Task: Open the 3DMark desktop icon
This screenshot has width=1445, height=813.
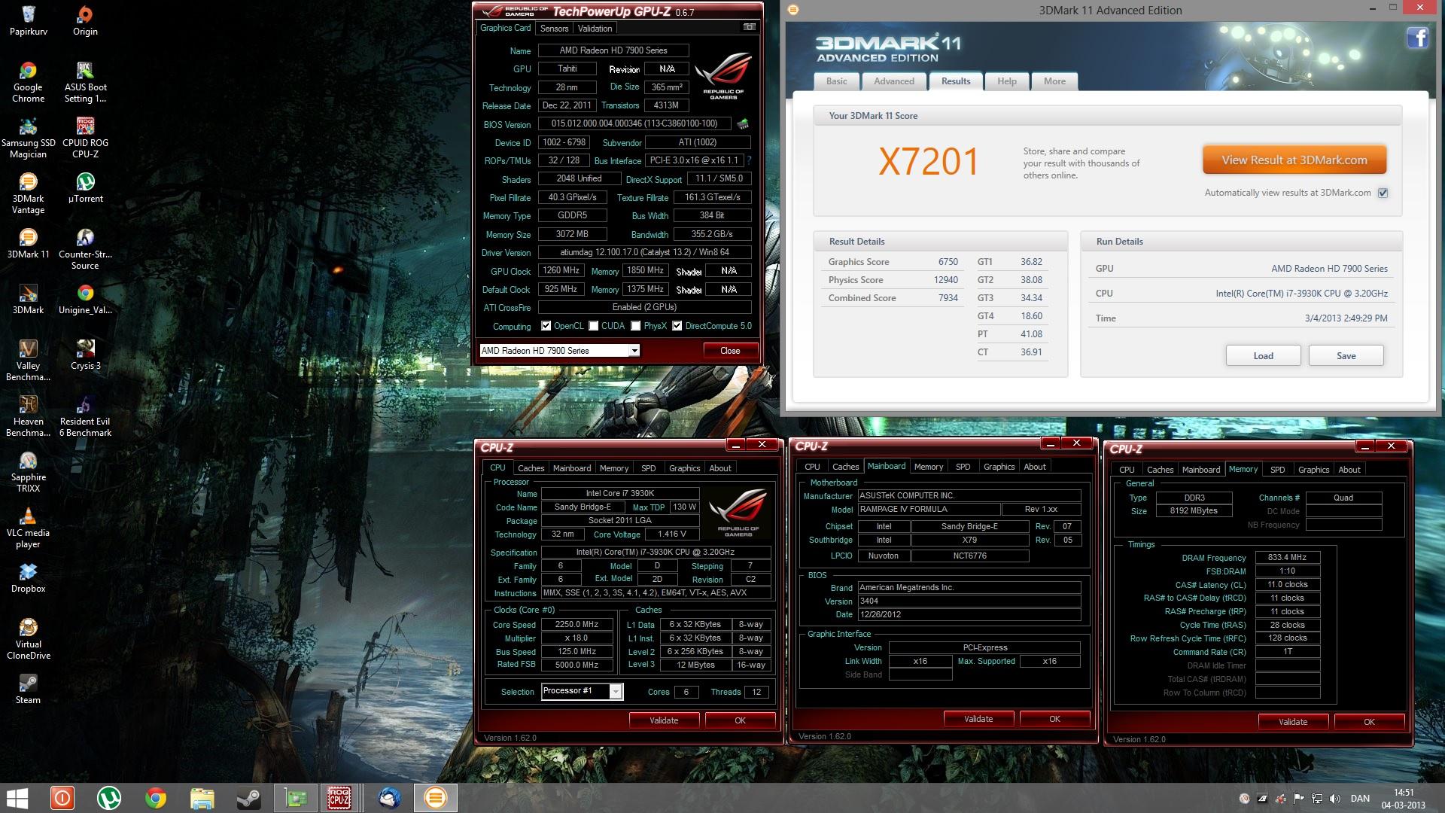Action: pos(29,299)
